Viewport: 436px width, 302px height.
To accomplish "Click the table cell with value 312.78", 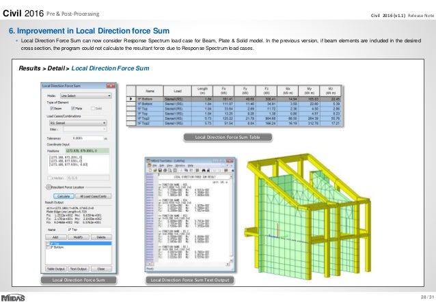I will (309, 123).
